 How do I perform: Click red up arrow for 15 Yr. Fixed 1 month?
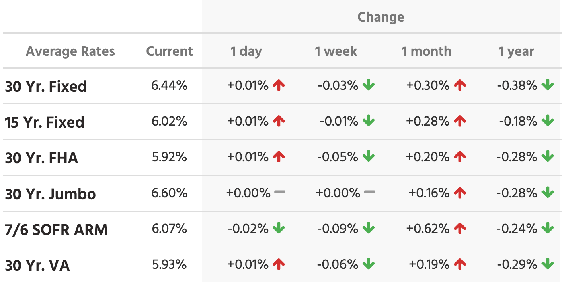coord(460,121)
